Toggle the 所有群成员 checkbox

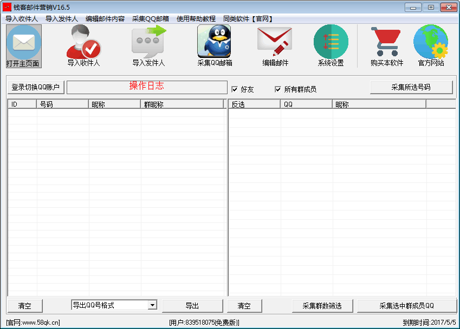[x=278, y=89]
